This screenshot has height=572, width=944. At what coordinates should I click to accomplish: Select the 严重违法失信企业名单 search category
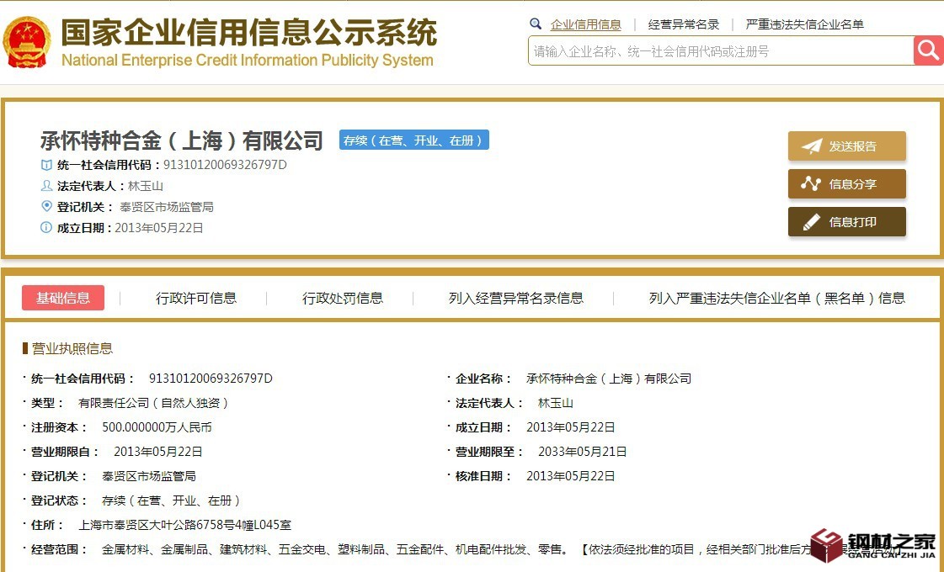pyautogui.click(x=804, y=24)
